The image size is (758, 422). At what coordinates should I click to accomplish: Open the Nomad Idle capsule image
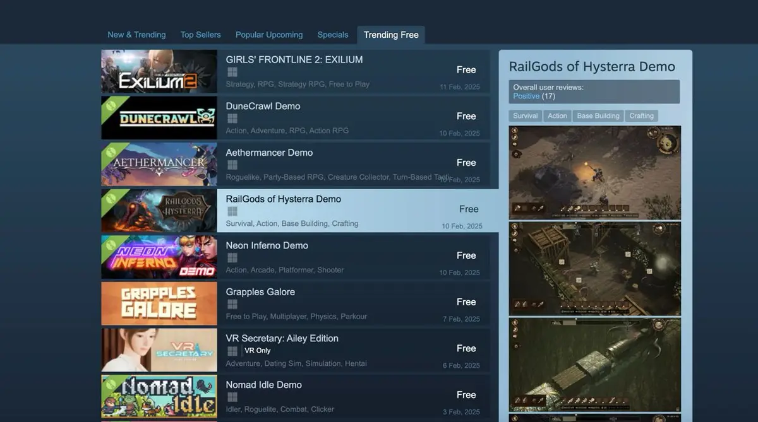click(159, 396)
